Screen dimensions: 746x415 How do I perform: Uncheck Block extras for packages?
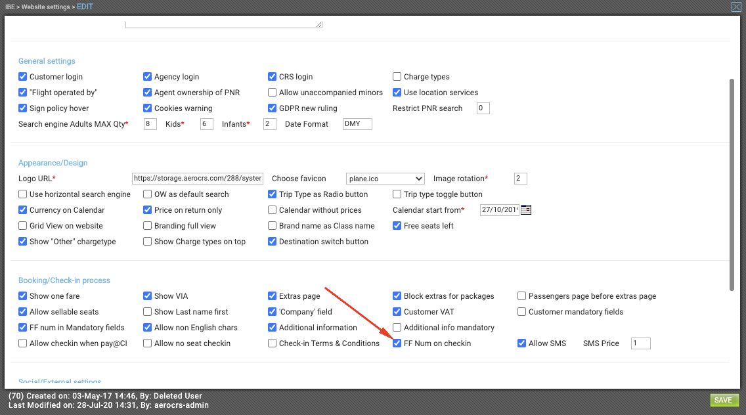click(397, 296)
